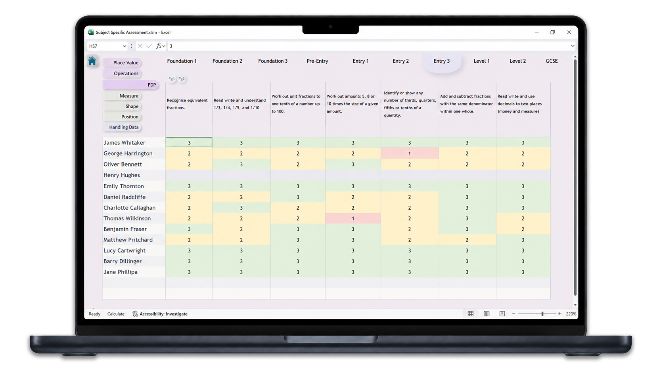Click the Home house icon
This screenshot has width=663, height=373.
tap(92, 61)
